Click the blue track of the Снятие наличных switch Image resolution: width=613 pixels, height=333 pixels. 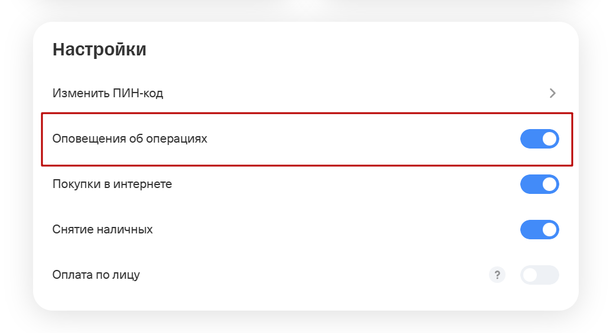coord(530,229)
